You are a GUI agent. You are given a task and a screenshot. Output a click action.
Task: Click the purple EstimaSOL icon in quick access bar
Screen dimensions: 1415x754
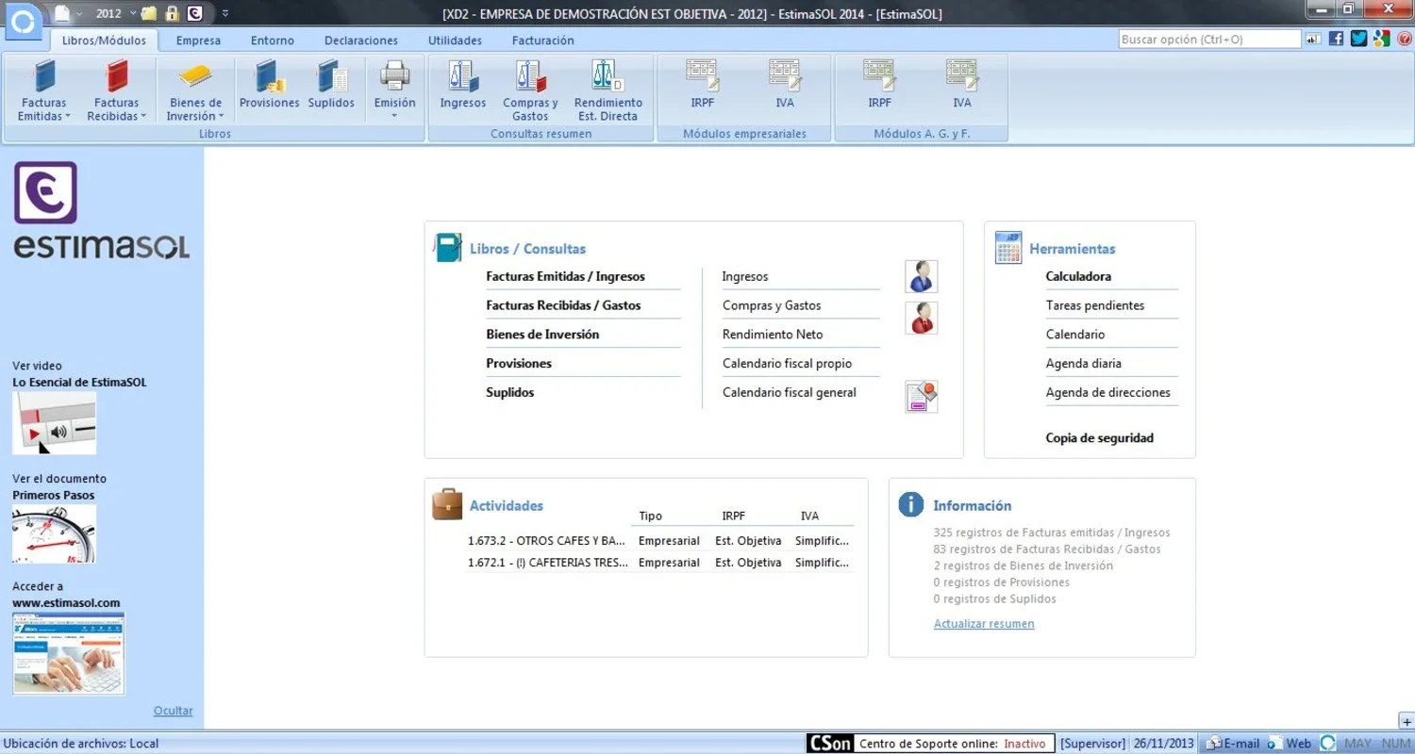pos(194,13)
